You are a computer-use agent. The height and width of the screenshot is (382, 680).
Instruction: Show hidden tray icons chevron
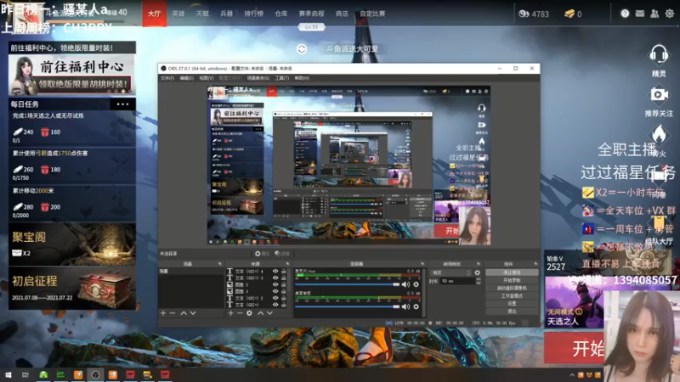(x=572, y=375)
